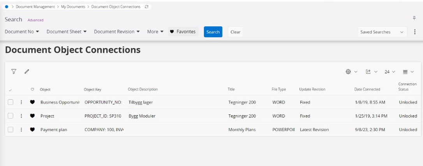Open the export icon dropdown
423x166 pixels.
point(371,72)
